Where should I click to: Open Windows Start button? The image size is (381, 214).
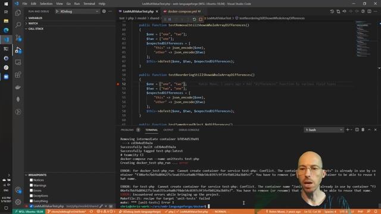click(6, 4)
